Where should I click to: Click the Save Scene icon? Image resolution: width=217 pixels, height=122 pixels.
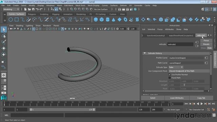(x=33, y=9)
